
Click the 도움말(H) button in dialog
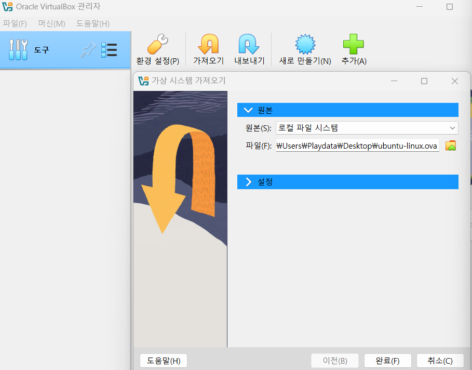tap(164, 361)
